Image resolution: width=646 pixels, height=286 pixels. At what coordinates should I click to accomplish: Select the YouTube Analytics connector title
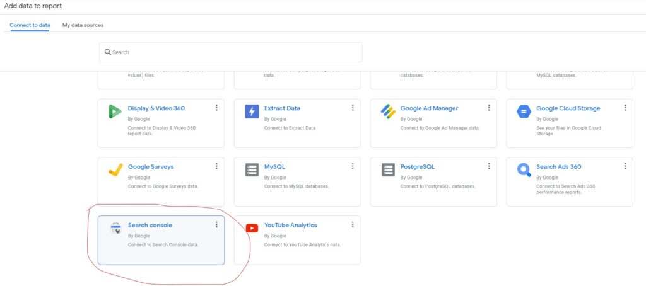point(290,225)
